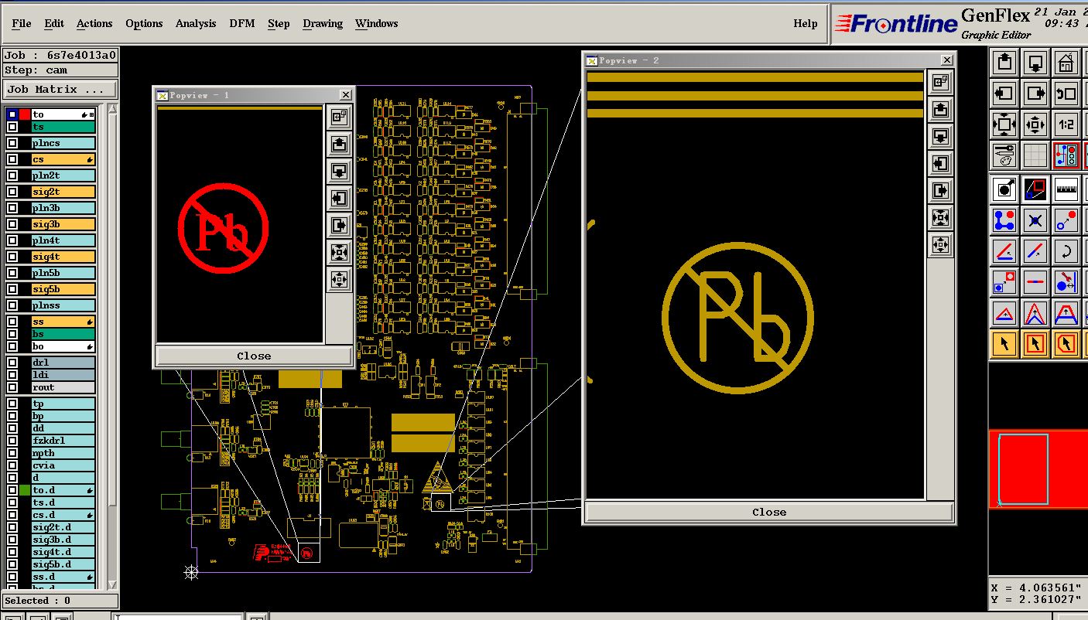Screen dimensions: 1088x620
Task: Click pan up icon in Popview 1
Action: 340,144
